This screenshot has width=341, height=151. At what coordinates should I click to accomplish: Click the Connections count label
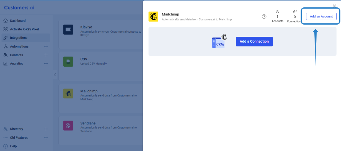point(295,21)
